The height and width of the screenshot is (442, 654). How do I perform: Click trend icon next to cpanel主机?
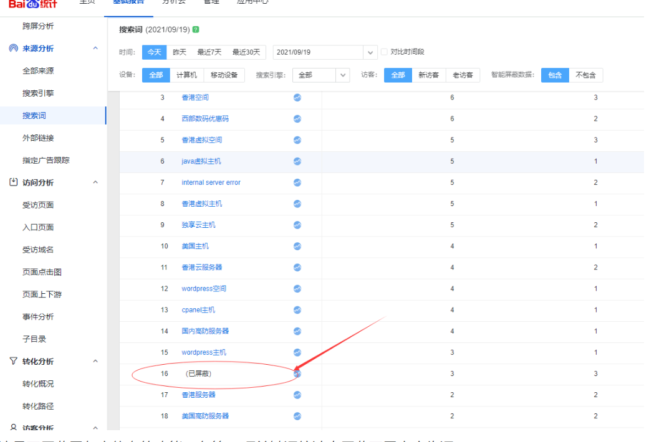click(x=297, y=310)
